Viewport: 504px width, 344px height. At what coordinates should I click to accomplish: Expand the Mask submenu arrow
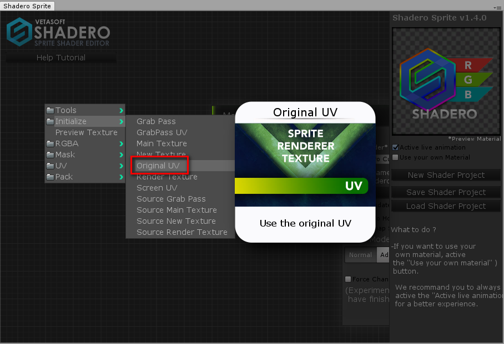(x=121, y=155)
